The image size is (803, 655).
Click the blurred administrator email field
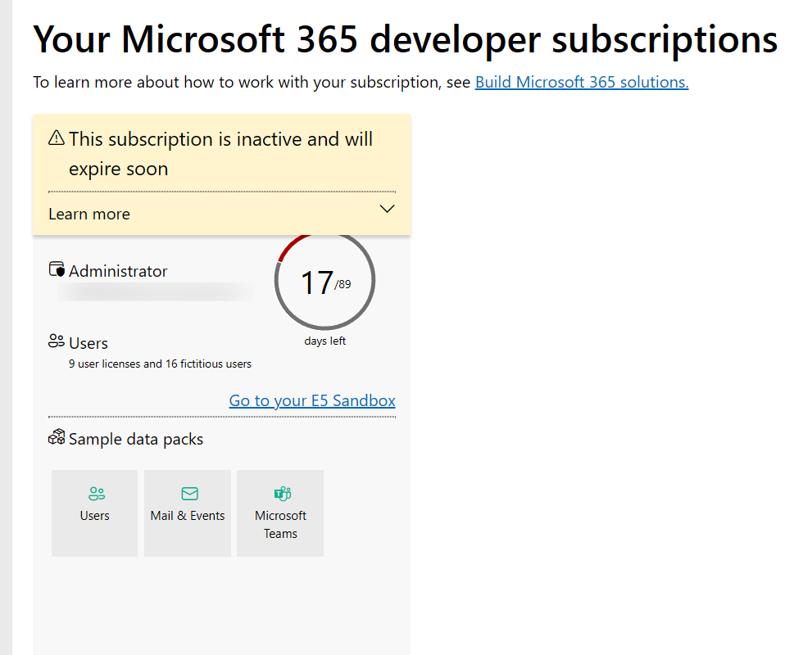(x=155, y=292)
